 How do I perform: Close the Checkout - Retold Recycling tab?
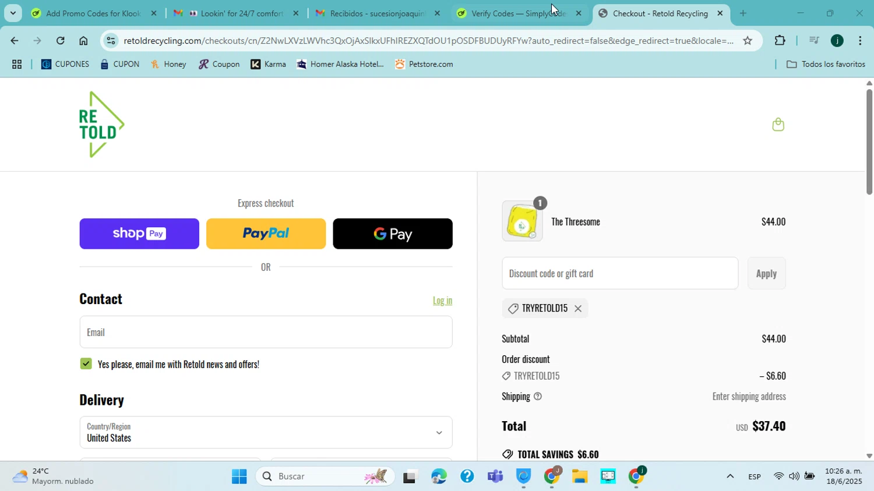click(720, 13)
